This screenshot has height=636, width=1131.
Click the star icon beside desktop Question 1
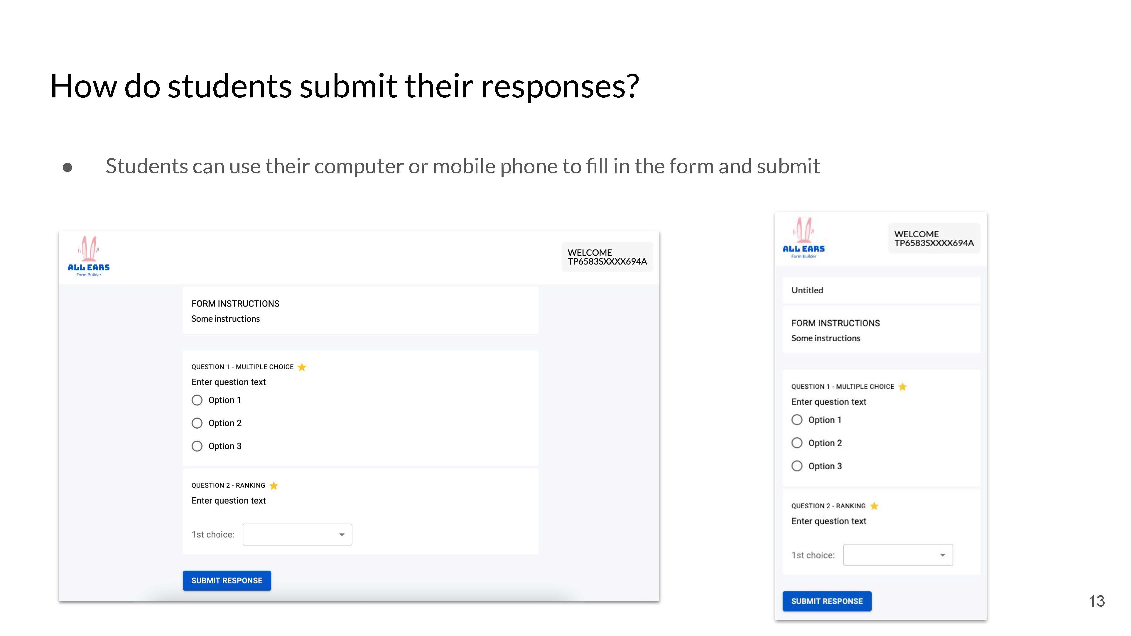[x=302, y=367]
